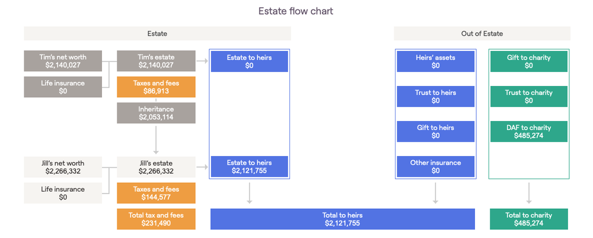Select Total tax and fees box

click(156, 219)
